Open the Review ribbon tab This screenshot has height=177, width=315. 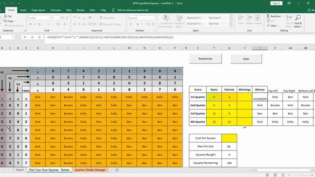[80, 10]
